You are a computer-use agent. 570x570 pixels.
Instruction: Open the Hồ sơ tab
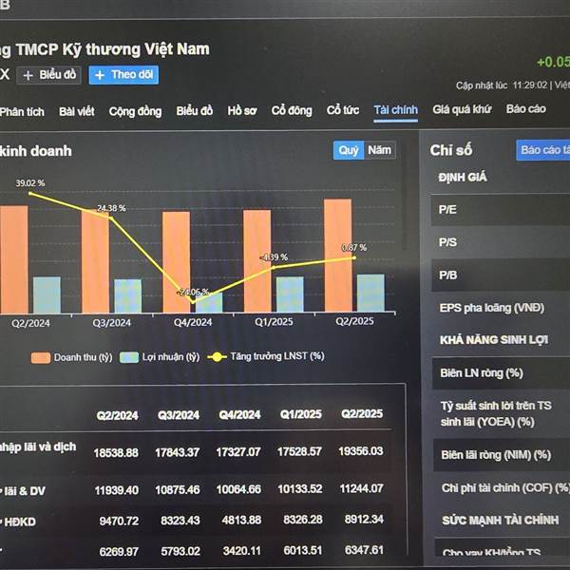coord(242,110)
